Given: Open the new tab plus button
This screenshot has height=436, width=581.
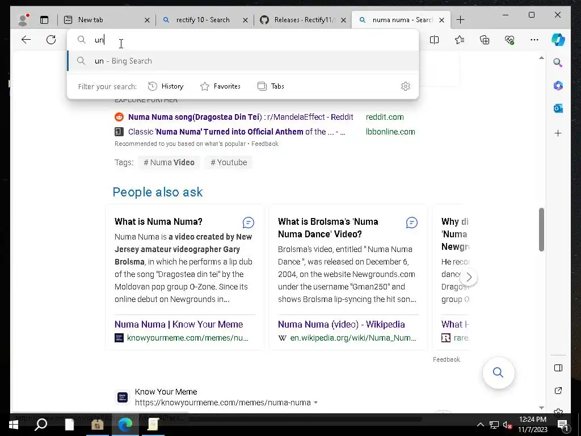Looking at the screenshot, I should coord(460,20).
